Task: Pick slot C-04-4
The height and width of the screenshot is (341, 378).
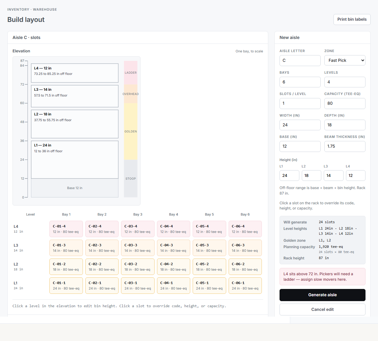Action: pyautogui.click(x=173, y=229)
